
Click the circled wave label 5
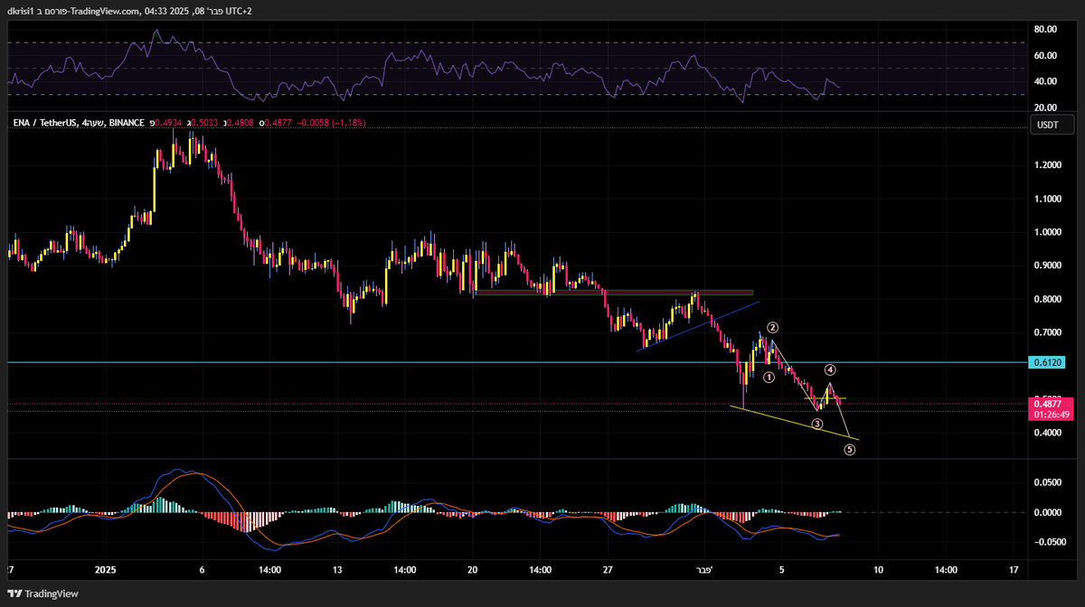point(848,449)
